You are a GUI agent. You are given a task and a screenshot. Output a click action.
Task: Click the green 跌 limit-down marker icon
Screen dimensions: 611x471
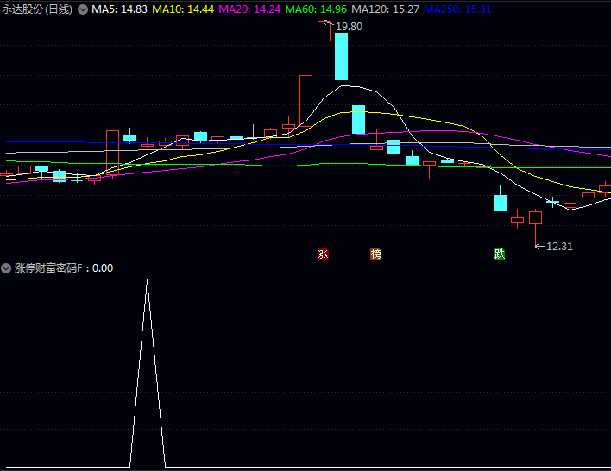[500, 254]
